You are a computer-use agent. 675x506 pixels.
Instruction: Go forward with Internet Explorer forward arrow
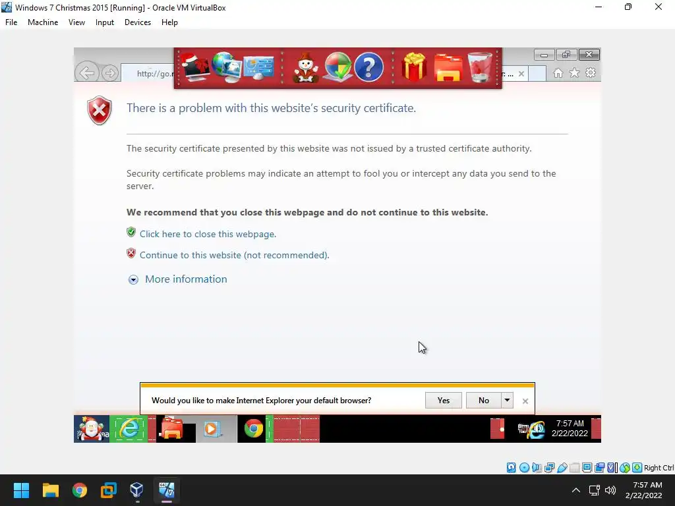pos(110,73)
